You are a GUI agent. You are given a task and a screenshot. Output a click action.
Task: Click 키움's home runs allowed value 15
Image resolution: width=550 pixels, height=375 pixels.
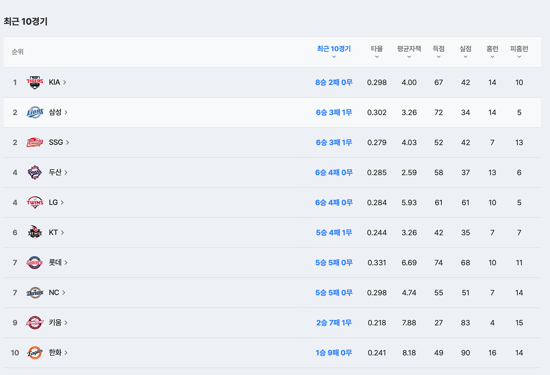pos(519,323)
